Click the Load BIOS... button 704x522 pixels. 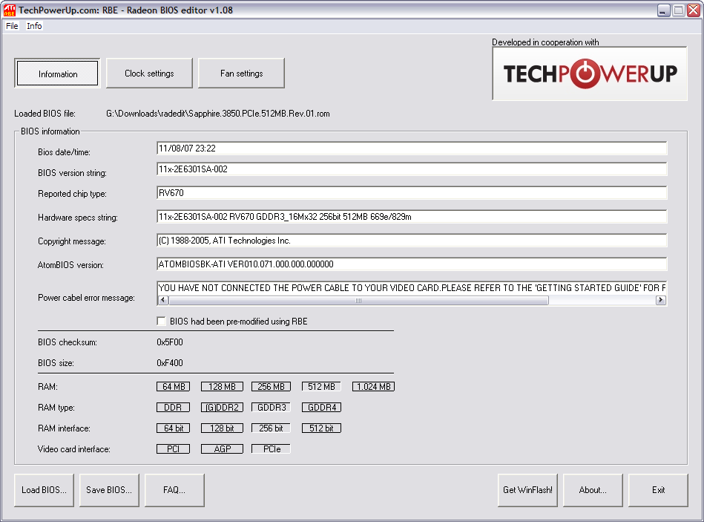click(x=44, y=490)
